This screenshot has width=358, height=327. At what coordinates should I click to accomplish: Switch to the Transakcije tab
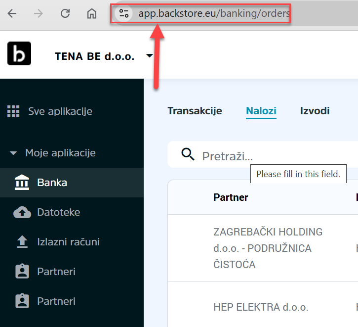[x=195, y=111]
